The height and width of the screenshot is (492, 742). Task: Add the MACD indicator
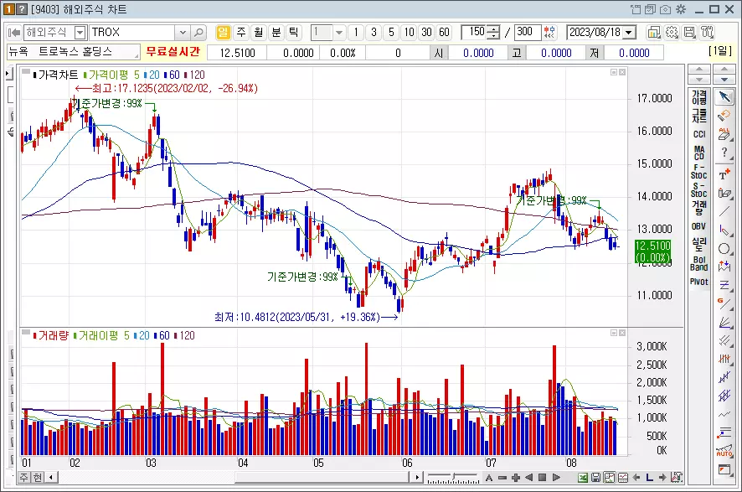pyautogui.click(x=699, y=153)
